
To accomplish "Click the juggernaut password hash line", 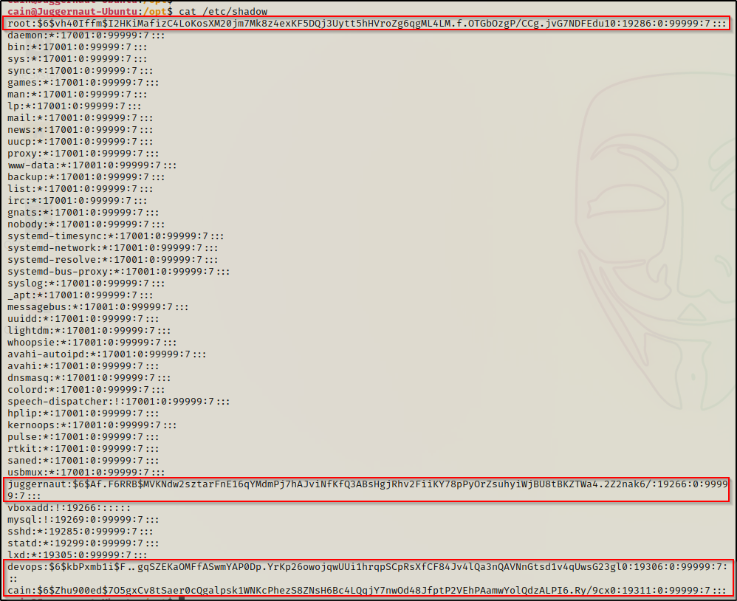I will [x=368, y=490].
